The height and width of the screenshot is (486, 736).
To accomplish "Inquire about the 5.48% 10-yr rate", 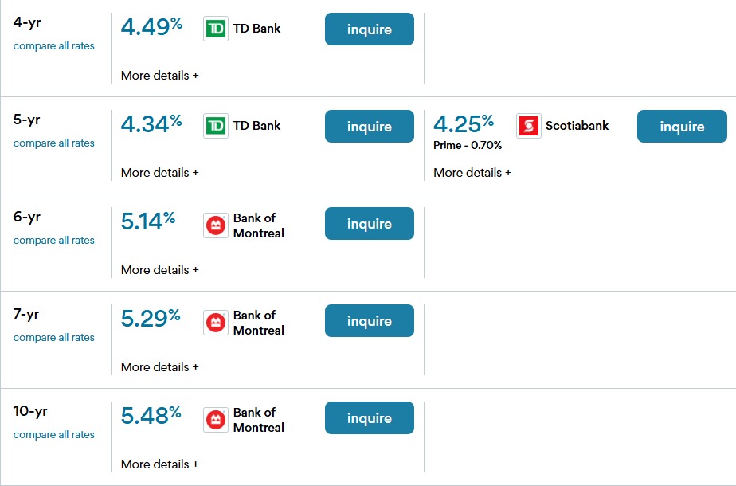I will (x=370, y=418).
